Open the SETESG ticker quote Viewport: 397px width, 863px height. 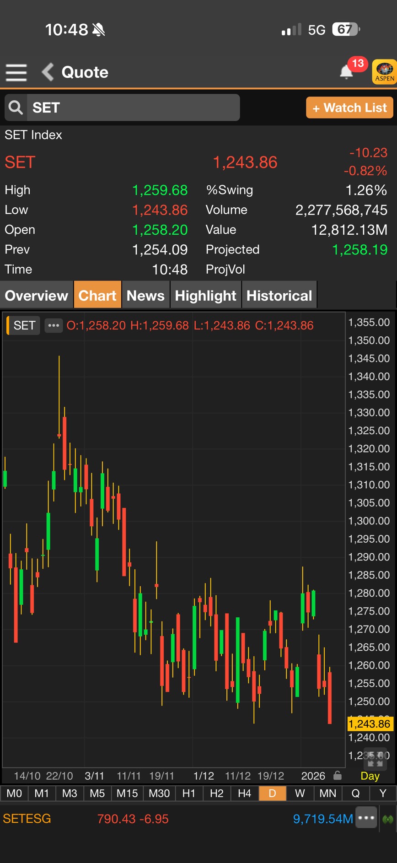[x=27, y=819]
